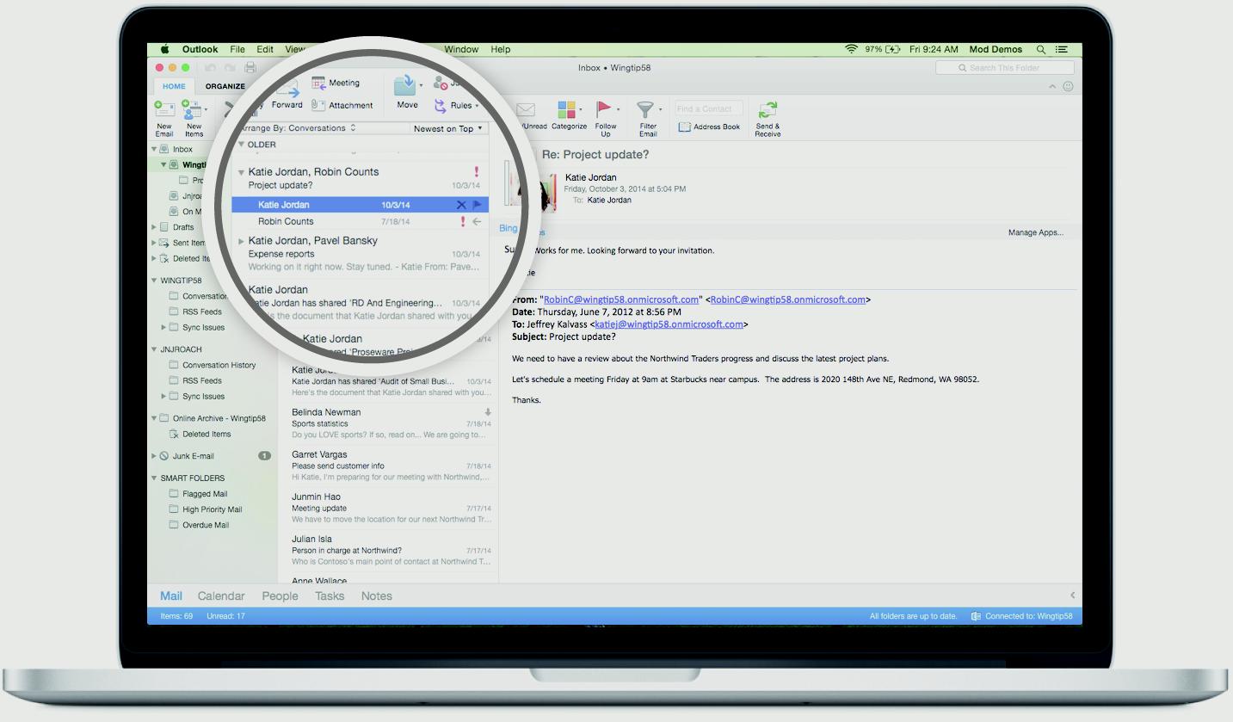Click the Search This Folder field
The image size is (1233, 722).
[x=1005, y=67]
